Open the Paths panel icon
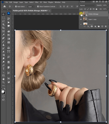 pyautogui.click(x=9, y=51)
